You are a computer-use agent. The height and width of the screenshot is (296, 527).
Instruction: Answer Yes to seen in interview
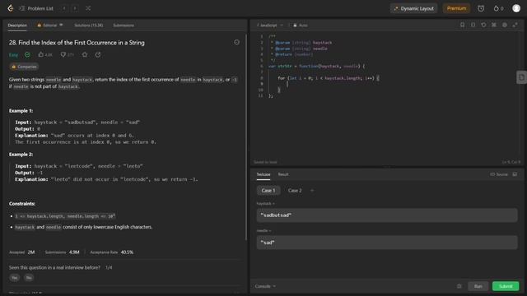15,278
